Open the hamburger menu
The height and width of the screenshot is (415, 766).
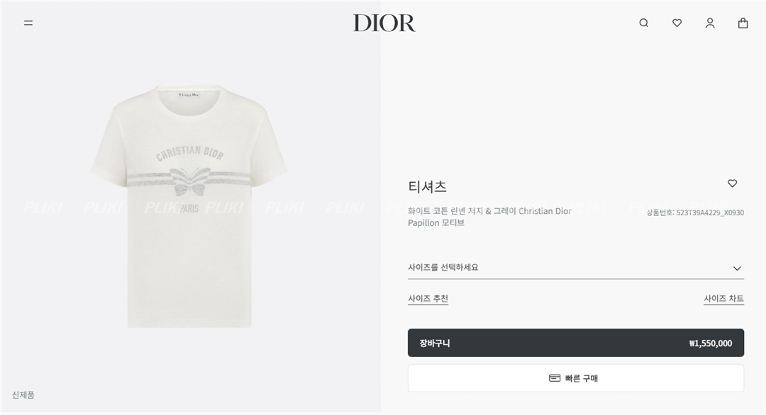pyautogui.click(x=28, y=23)
